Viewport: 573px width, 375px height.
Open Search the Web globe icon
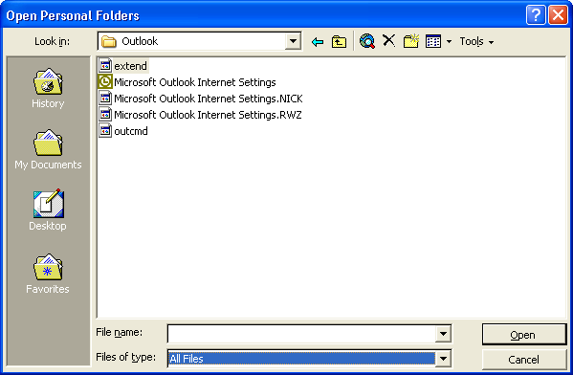coord(367,41)
